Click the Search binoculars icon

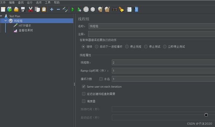pyautogui.click(x=115, y=9)
